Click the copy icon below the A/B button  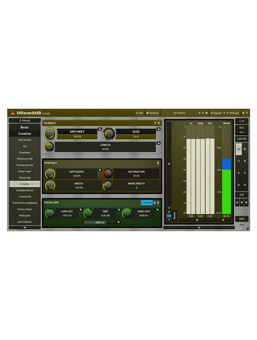click(242, 203)
